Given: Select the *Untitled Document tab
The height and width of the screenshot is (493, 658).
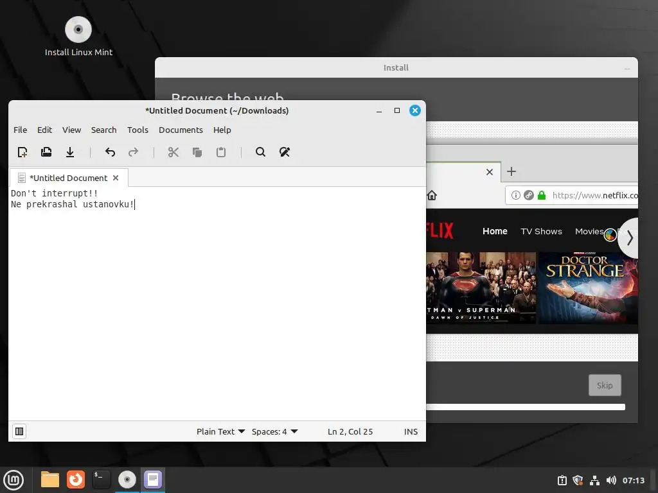Looking at the screenshot, I should 68,178.
